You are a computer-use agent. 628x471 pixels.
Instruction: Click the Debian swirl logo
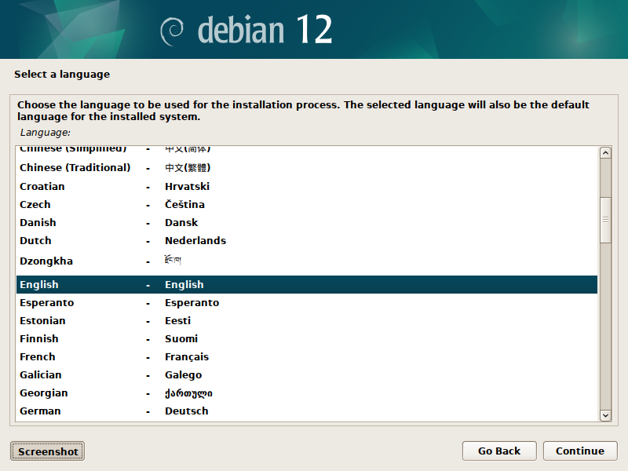(172, 31)
